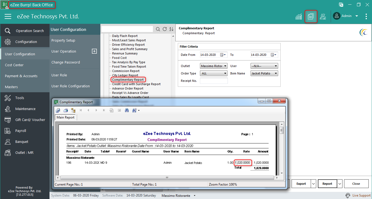372x199 pixels.
Task: Click the Maintenance sidebar icon
Action: point(8,109)
